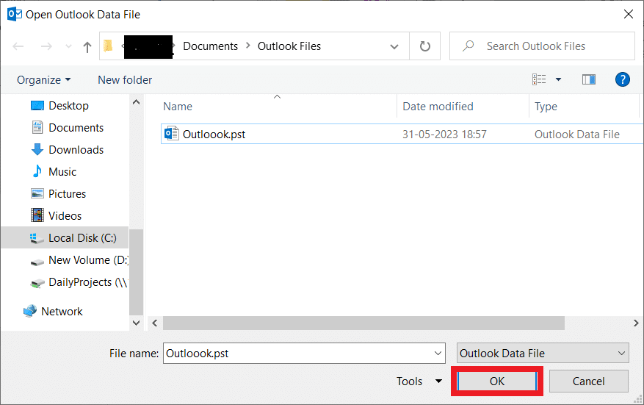This screenshot has width=644, height=405.
Task: Click the Cancel button
Action: [588, 381]
